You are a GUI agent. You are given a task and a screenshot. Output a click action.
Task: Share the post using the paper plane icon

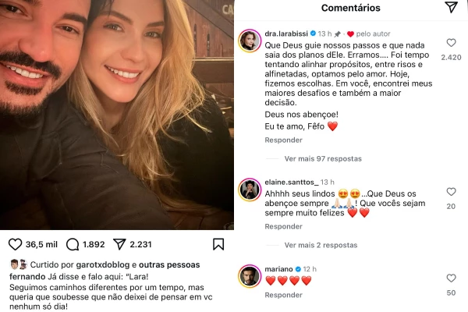tap(119, 244)
